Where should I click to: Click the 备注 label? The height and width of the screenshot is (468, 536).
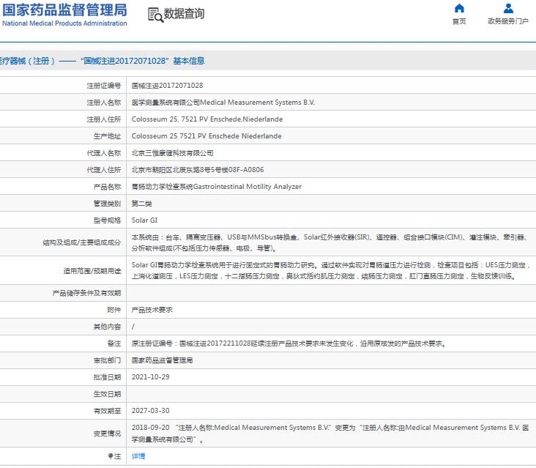[114, 343]
